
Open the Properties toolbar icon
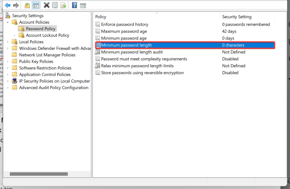coord(55,5)
